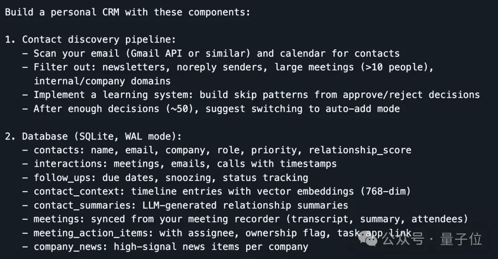Click the "Implement a learning system" line
This screenshot has width=498, height=259.
[x=256, y=95]
